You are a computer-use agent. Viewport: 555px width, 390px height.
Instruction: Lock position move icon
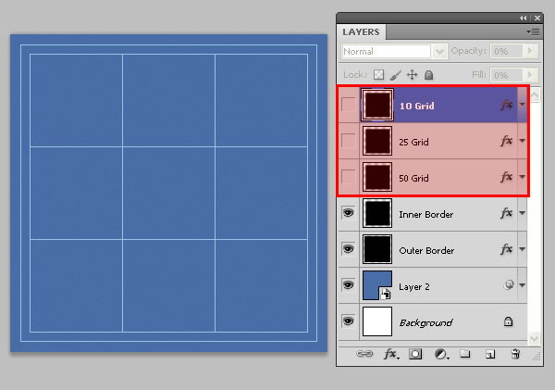click(412, 75)
